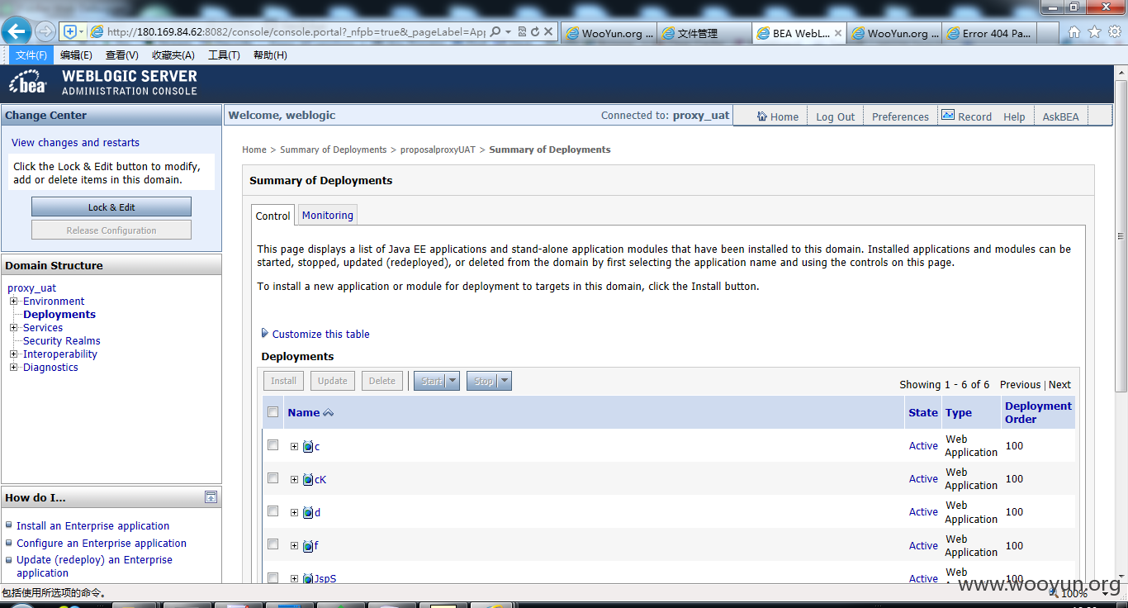Open Preferences link in header
Image resolution: width=1128 pixels, height=608 pixels.
tap(900, 116)
